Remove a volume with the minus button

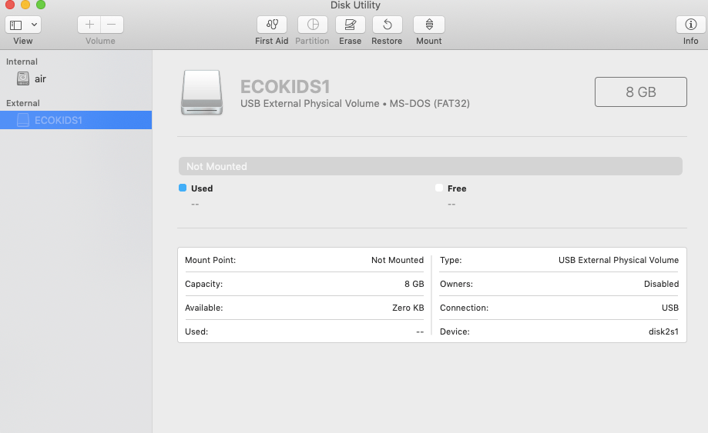(112, 25)
